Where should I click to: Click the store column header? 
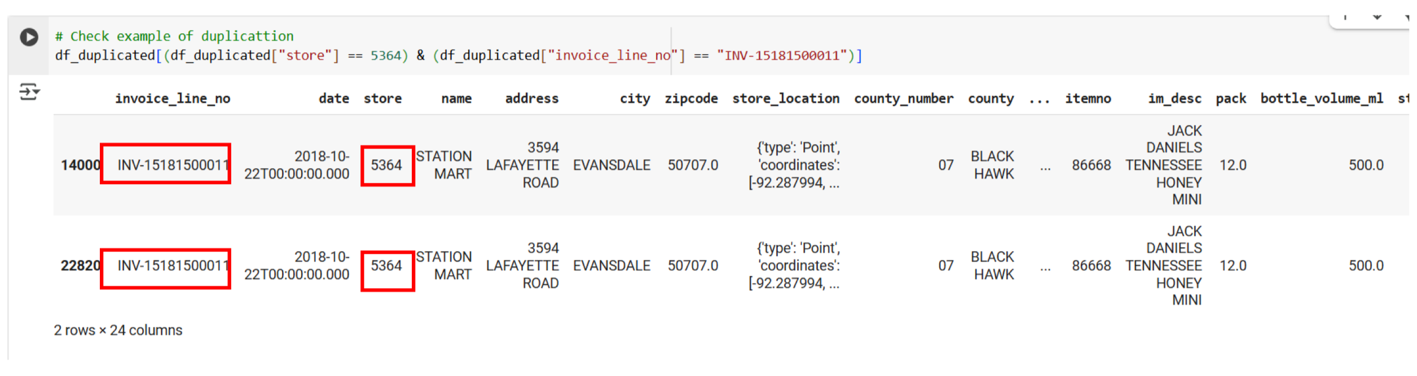pyautogui.click(x=382, y=99)
